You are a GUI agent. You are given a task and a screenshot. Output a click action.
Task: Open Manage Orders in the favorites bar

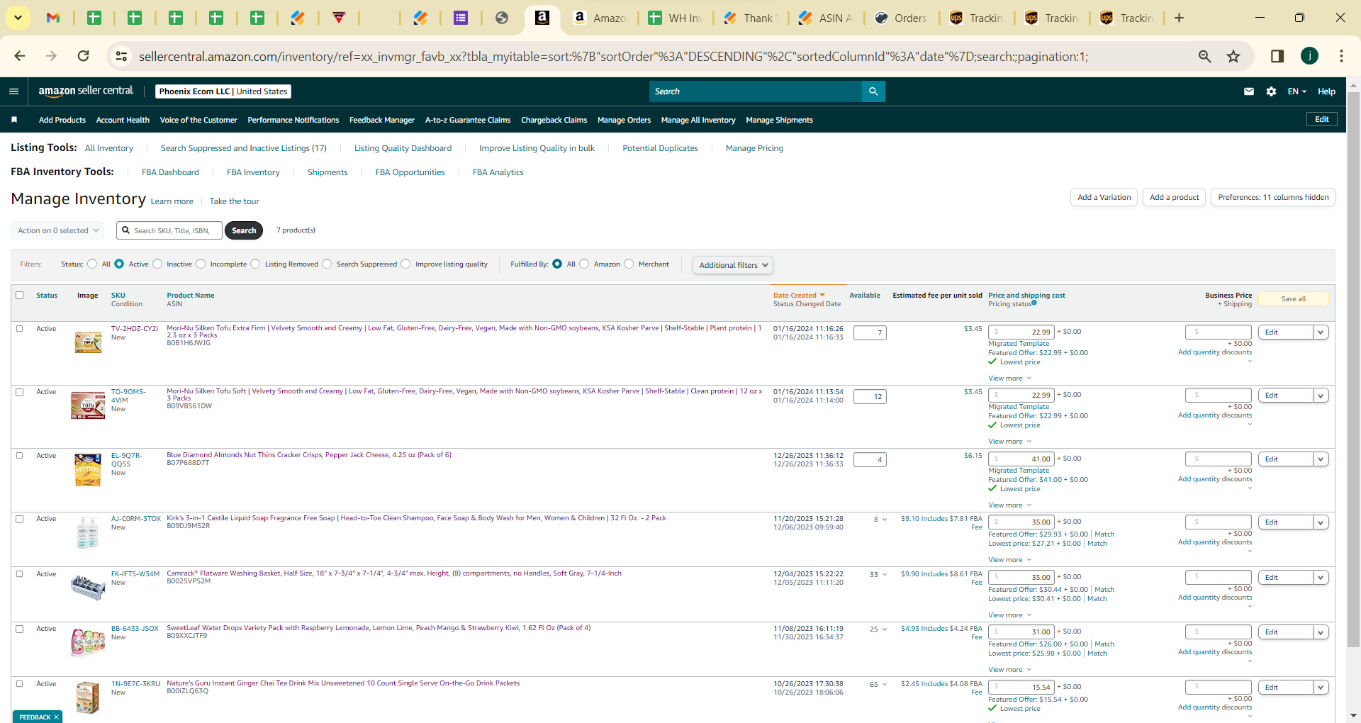tap(624, 120)
